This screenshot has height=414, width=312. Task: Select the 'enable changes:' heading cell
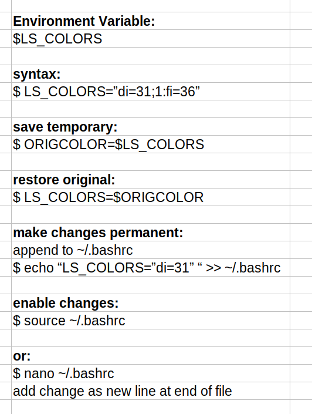(x=151, y=302)
